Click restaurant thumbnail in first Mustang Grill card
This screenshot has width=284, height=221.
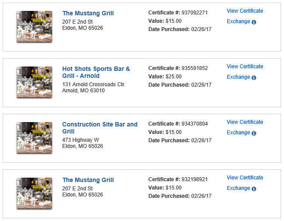pos(35,27)
